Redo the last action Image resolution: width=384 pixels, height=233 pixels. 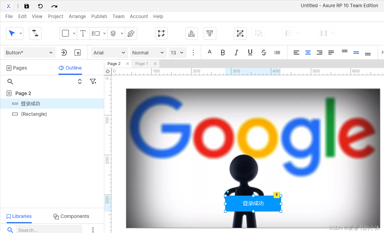(54, 6)
